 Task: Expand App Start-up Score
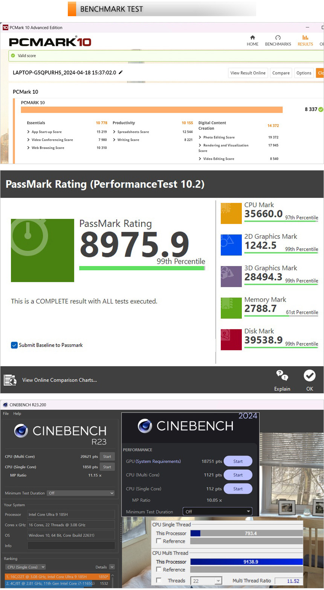pos(28,132)
